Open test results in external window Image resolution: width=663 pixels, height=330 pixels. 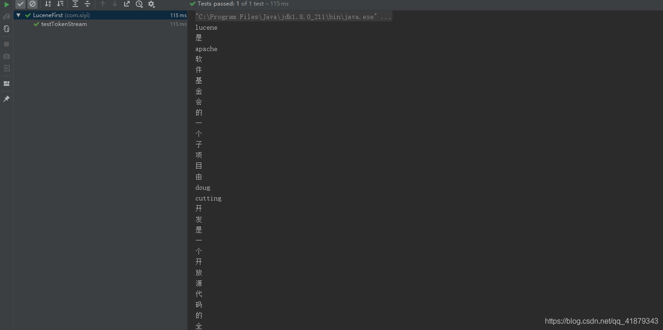126,4
